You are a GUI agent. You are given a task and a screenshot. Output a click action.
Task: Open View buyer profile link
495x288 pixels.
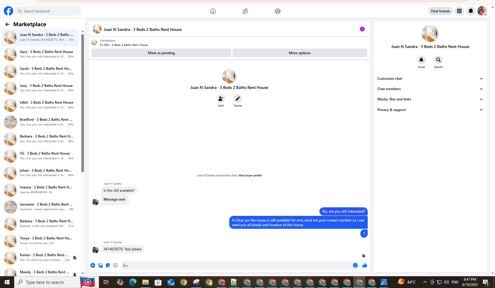coord(250,176)
